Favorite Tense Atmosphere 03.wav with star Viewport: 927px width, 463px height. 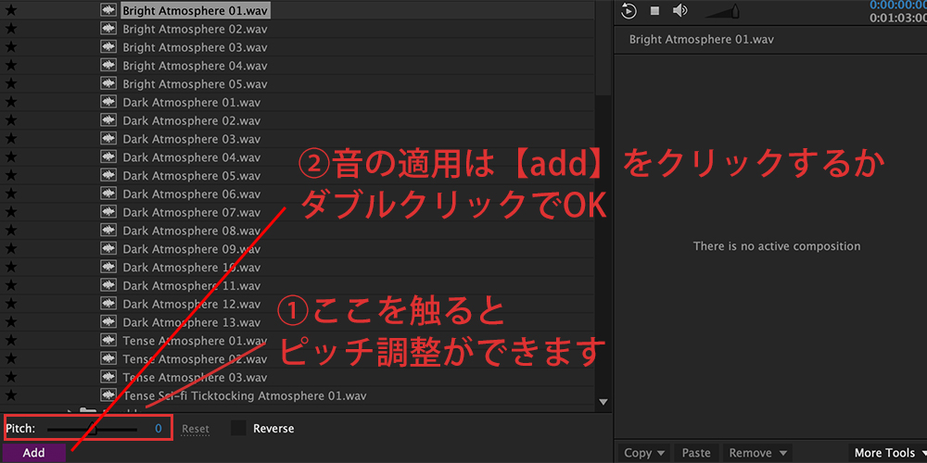(x=10, y=377)
